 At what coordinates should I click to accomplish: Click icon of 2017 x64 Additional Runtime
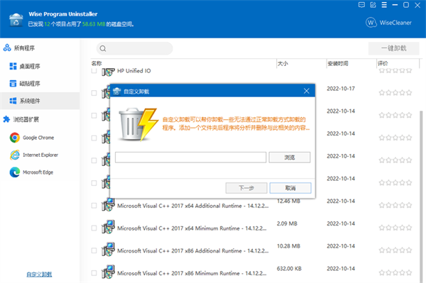[108, 204]
